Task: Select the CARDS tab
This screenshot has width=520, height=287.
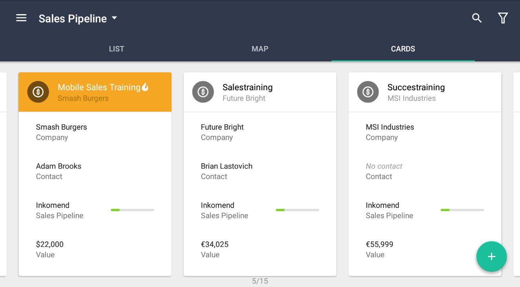Action: [403, 49]
